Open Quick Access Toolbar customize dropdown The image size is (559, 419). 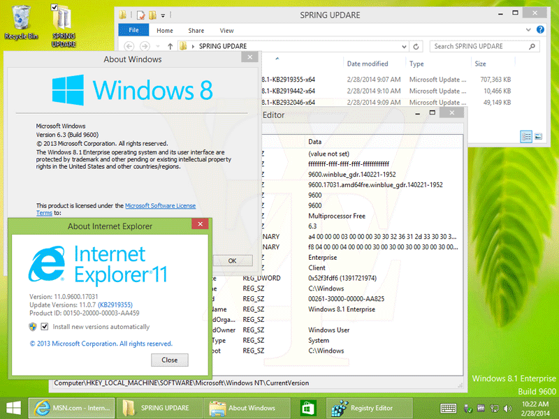pos(164,15)
